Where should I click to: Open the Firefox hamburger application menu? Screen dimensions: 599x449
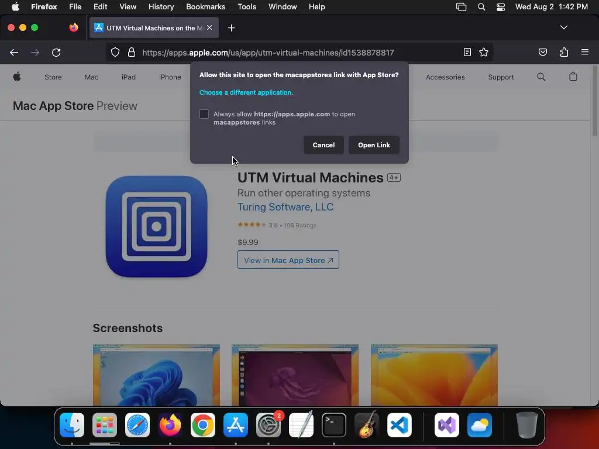click(x=584, y=52)
